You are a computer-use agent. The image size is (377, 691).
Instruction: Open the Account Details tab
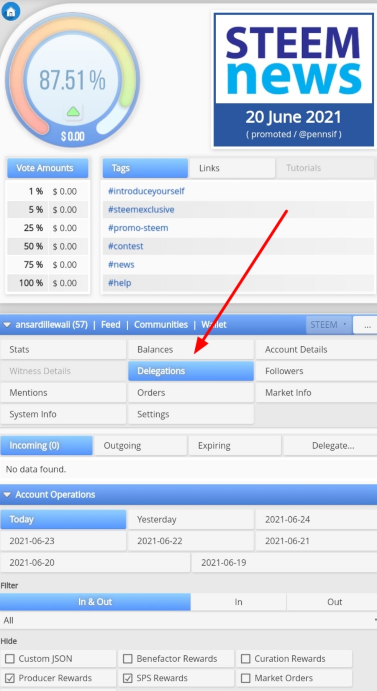click(x=316, y=349)
